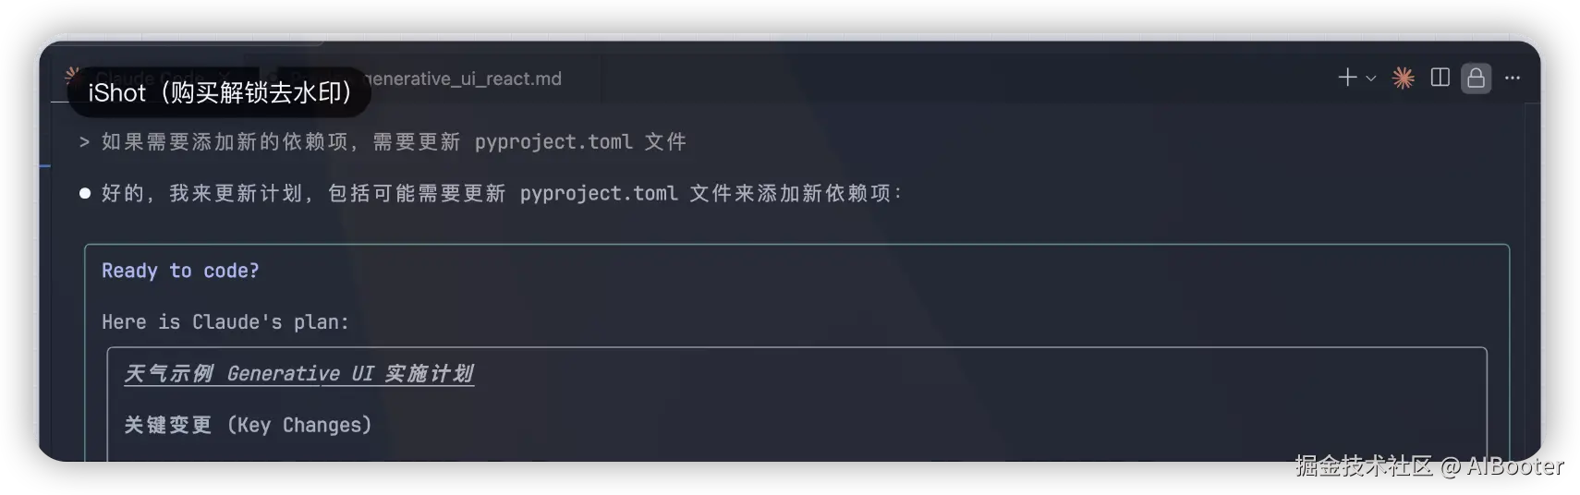Click the white bullet before Claude's reply
1580x495 pixels.
tap(85, 193)
